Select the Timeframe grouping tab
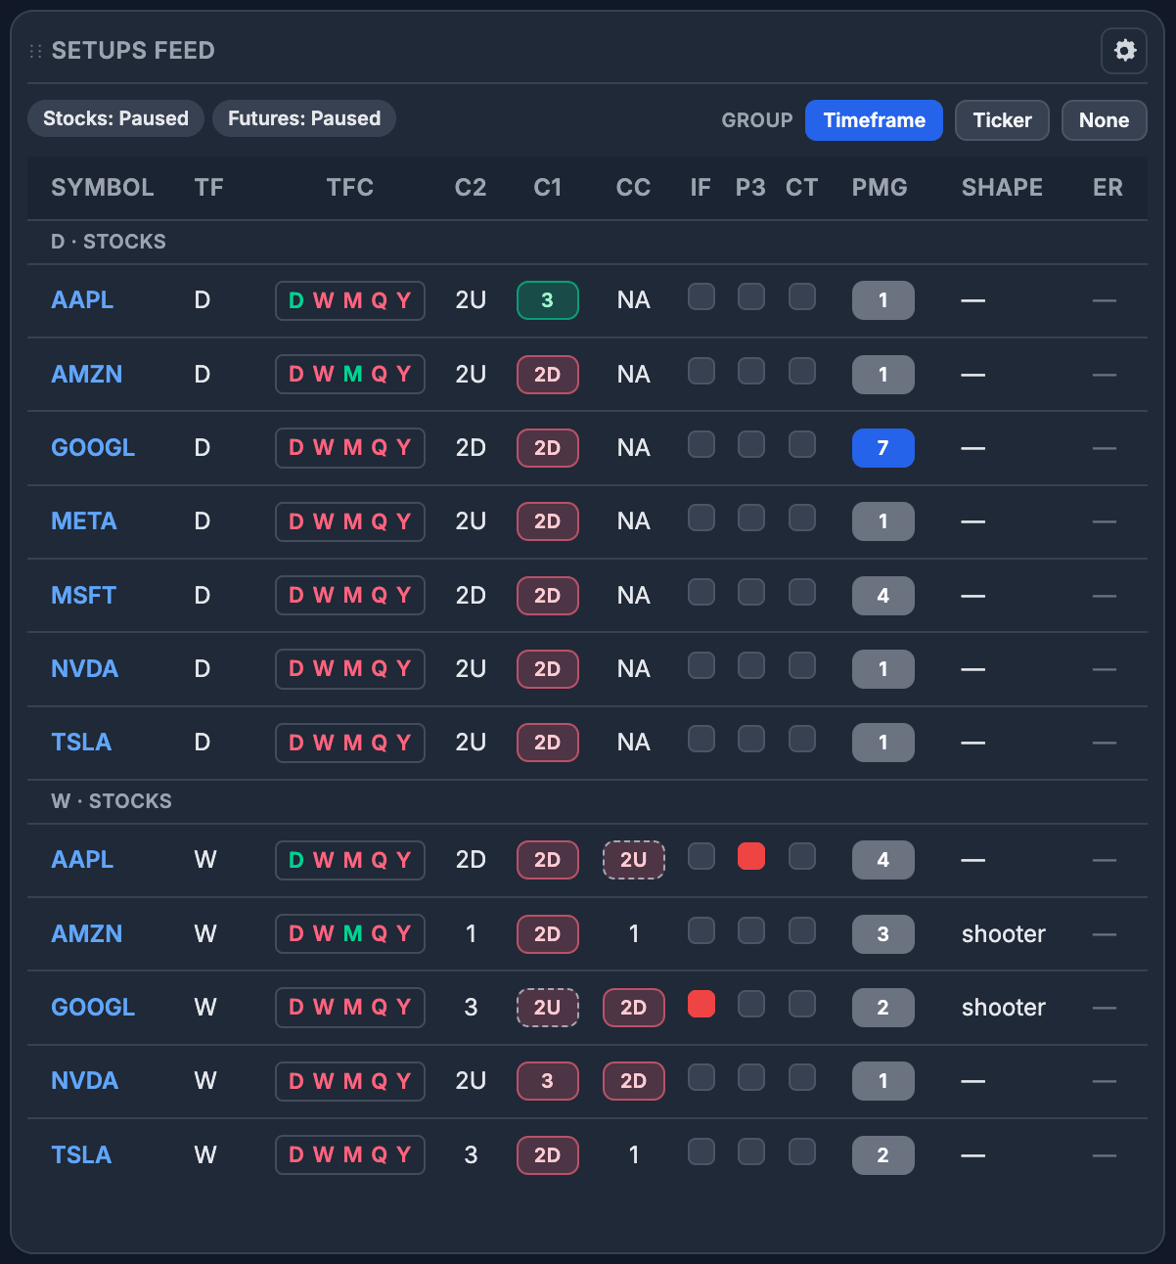This screenshot has height=1264, width=1176. click(874, 119)
